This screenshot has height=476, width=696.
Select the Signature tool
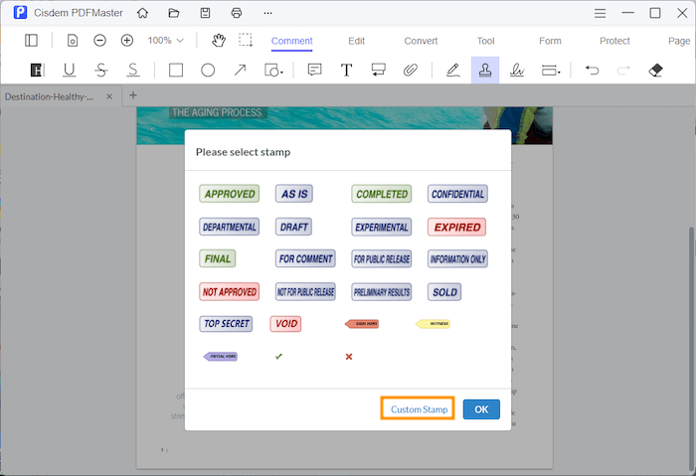tap(517, 71)
